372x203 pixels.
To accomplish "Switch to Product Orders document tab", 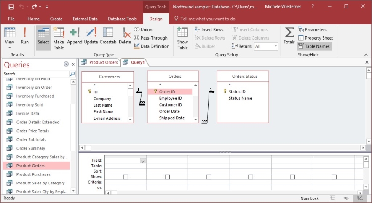I will click(100, 62).
